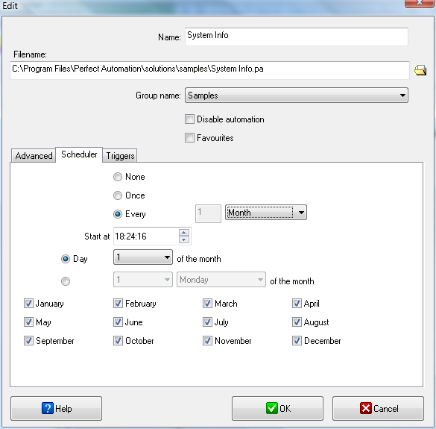Click the blue Help question mark icon
This screenshot has height=429, width=436.
pyautogui.click(x=48, y=408)
